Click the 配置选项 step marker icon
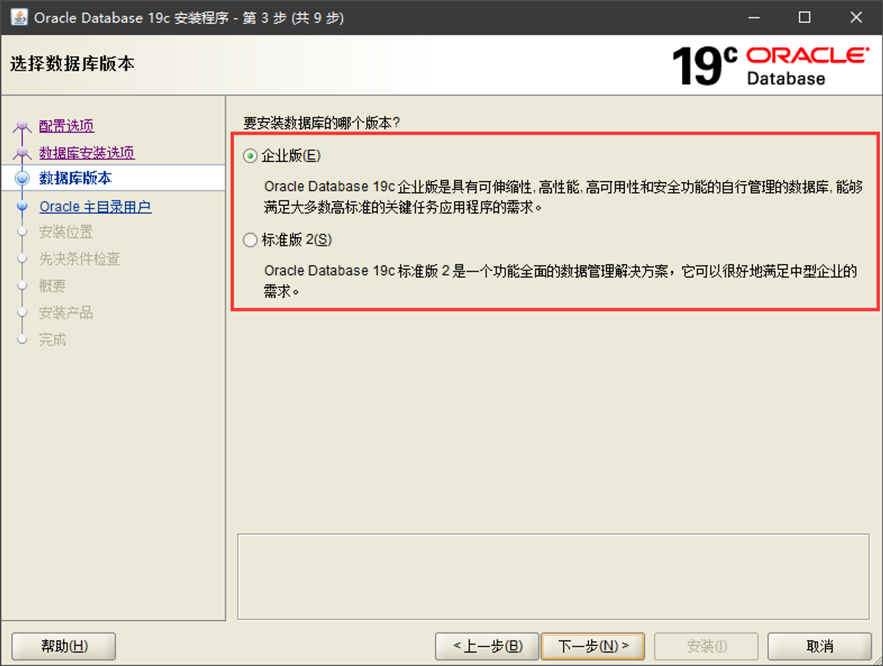The width and height of the screenshot is (883, 666). coord(22,127)
